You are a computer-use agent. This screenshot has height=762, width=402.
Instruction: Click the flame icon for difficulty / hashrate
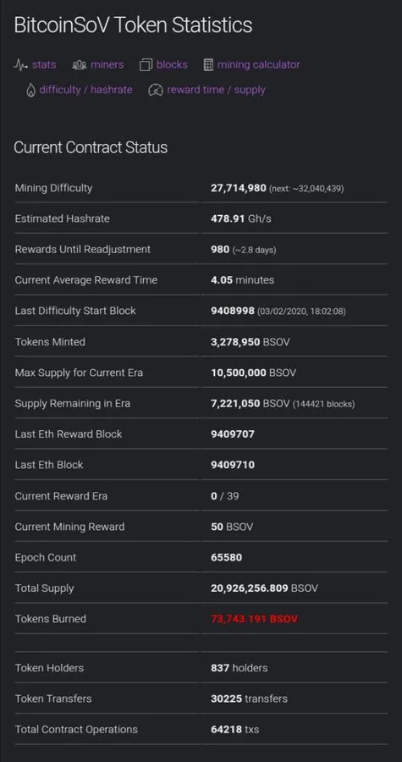point(30,90)
